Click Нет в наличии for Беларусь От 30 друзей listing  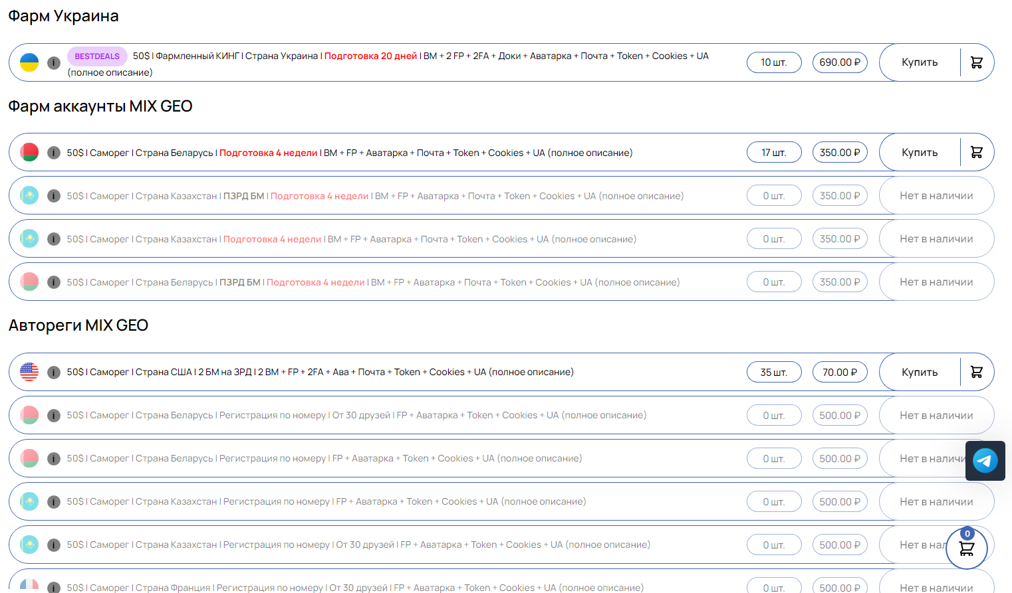tap(936, 415)
